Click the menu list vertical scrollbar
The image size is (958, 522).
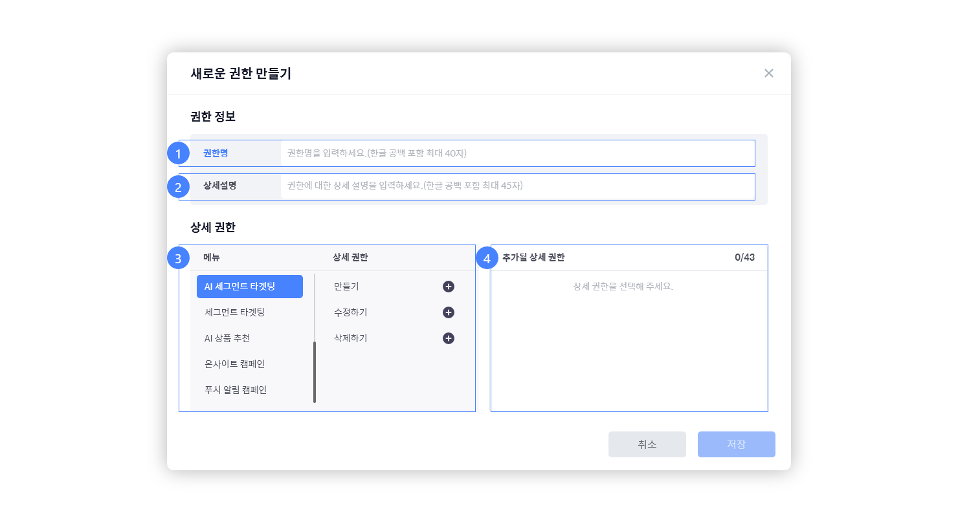point(315,371)
